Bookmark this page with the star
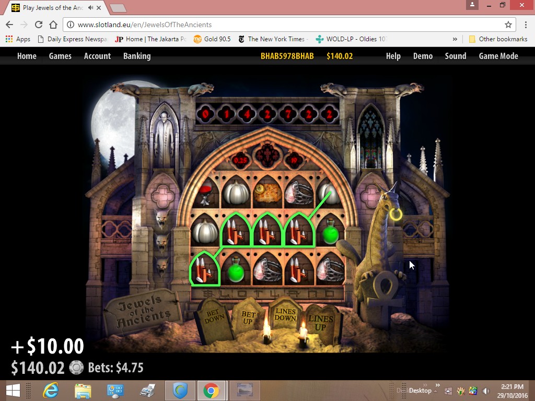This screenshot has height=401, width=535. pyautogui.click(x=508, y=25)
